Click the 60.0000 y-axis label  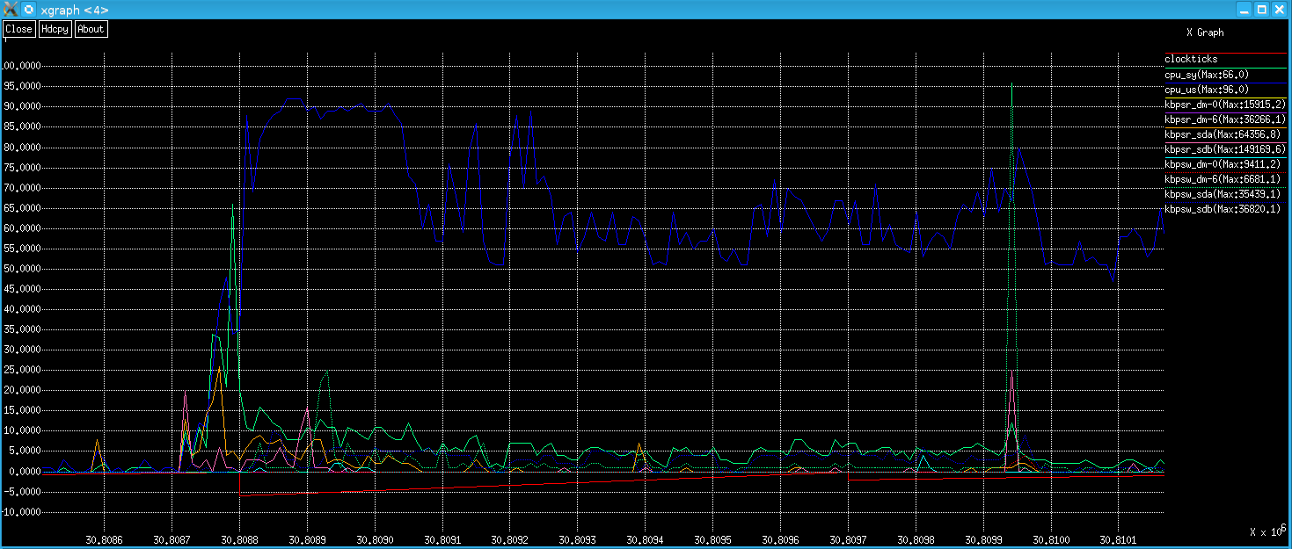[21, 228]
